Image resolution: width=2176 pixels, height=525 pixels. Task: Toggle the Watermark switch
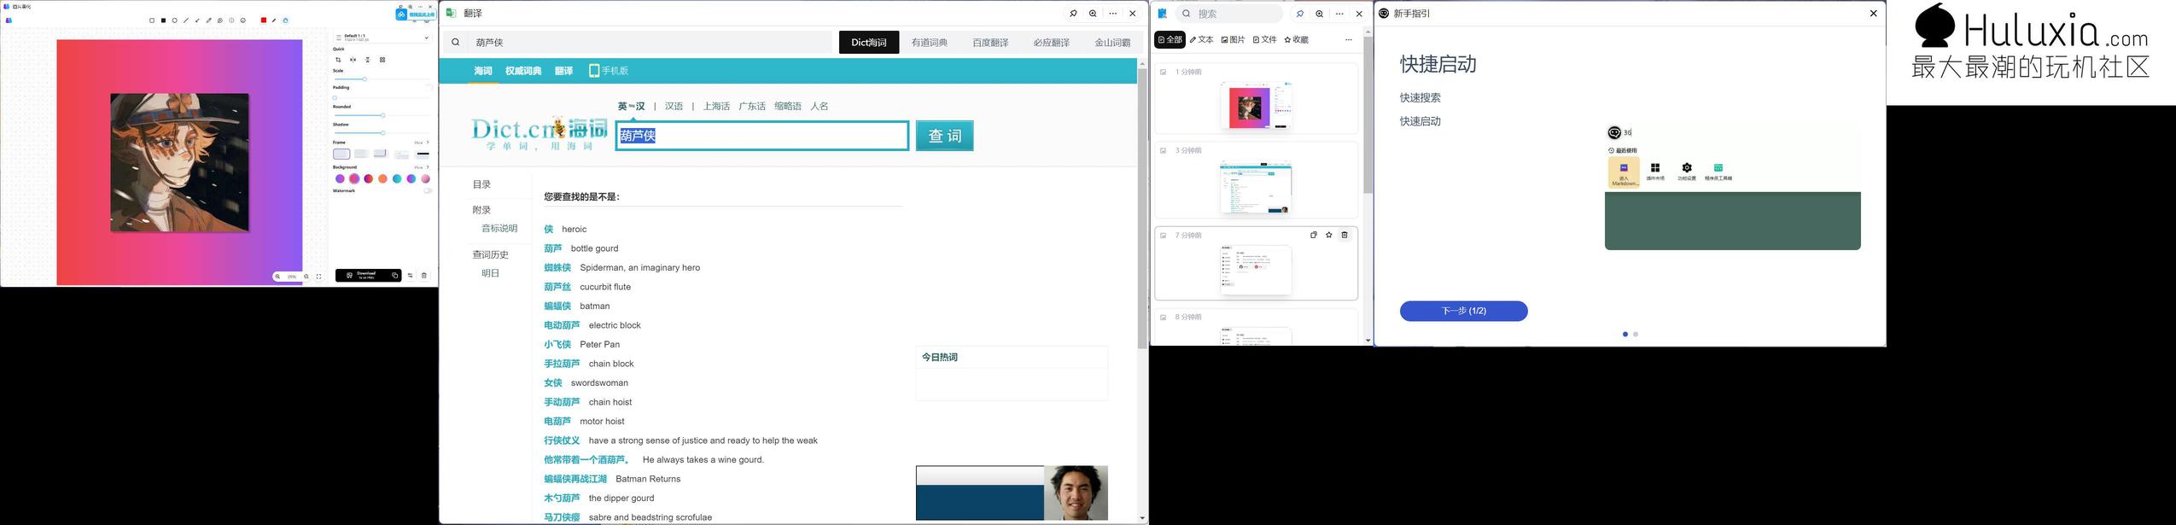(428, 191)
